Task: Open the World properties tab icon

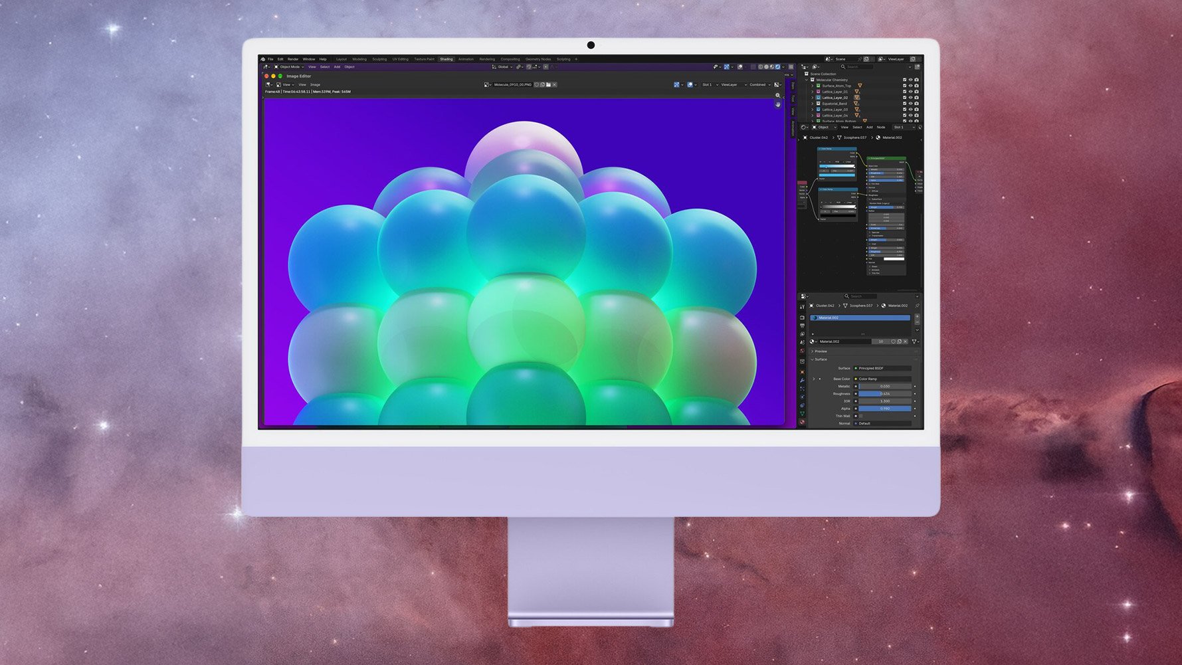Action: pyautogui.click(x=802, y=351)
